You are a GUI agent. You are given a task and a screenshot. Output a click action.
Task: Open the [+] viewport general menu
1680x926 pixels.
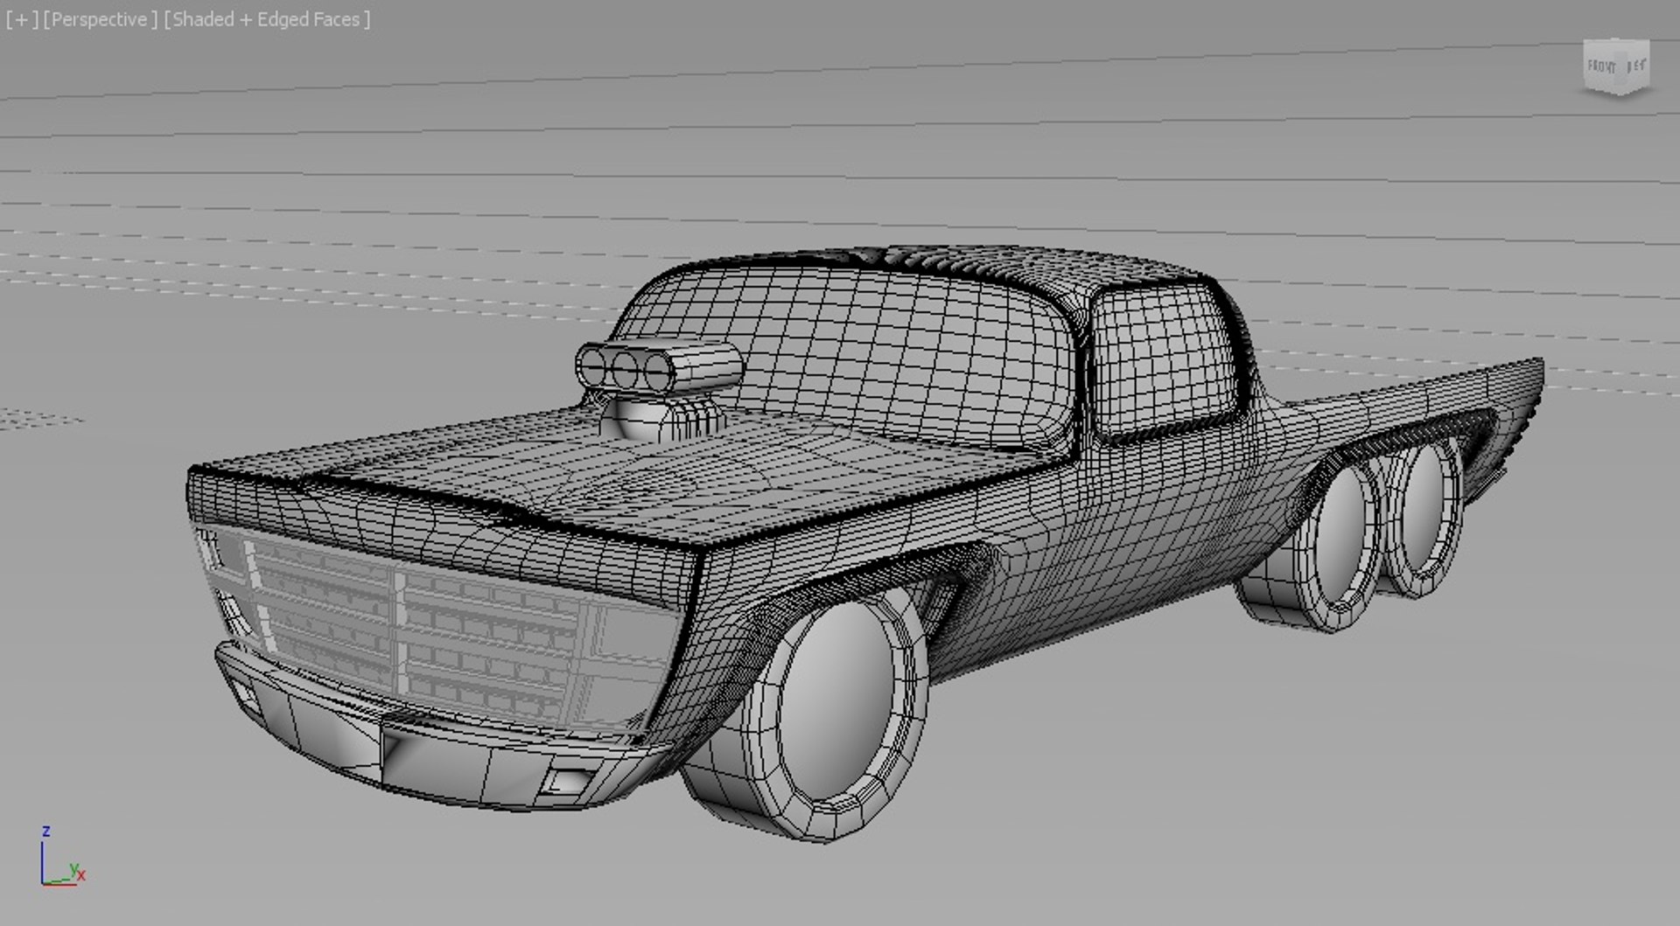(22, 19)
